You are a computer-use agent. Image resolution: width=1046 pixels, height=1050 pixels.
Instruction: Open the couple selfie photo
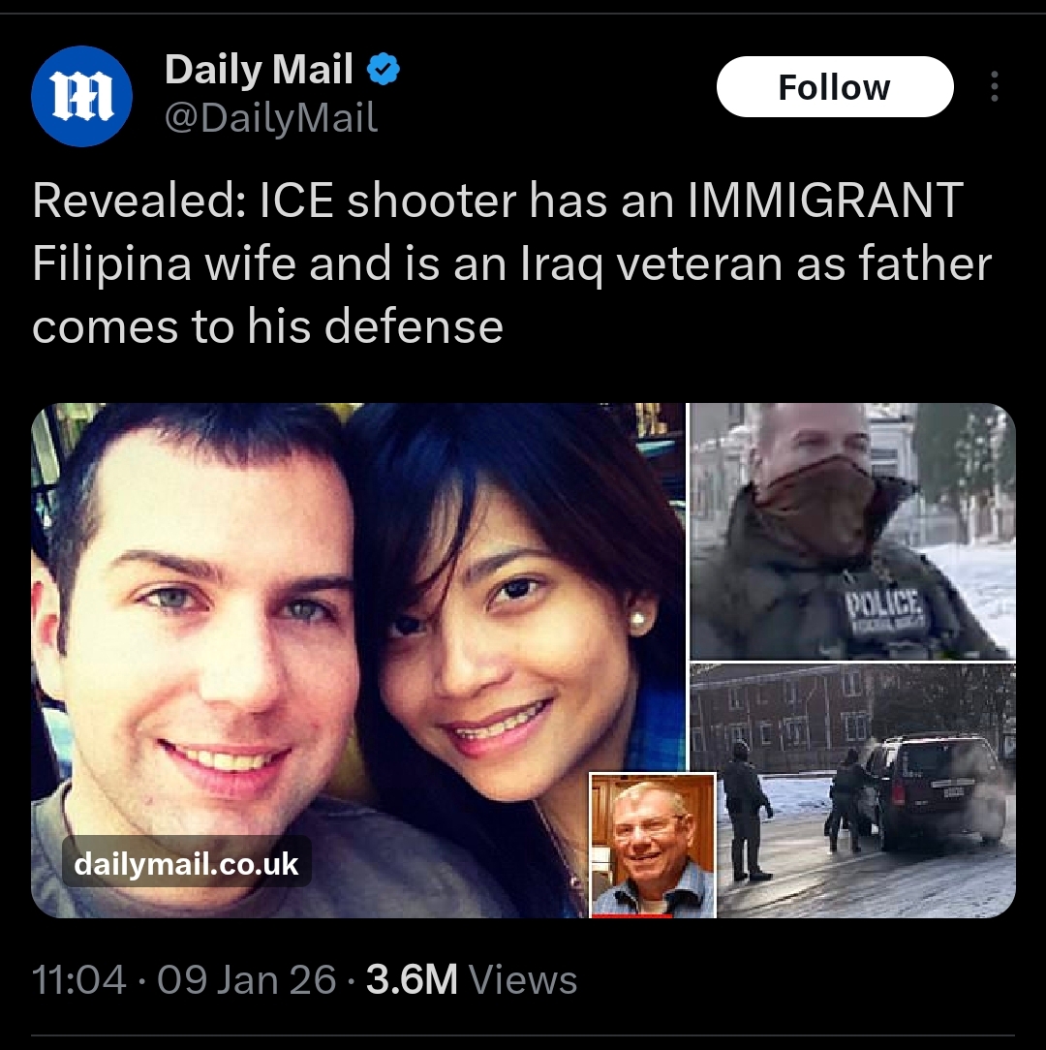click(x=358, y=660)
